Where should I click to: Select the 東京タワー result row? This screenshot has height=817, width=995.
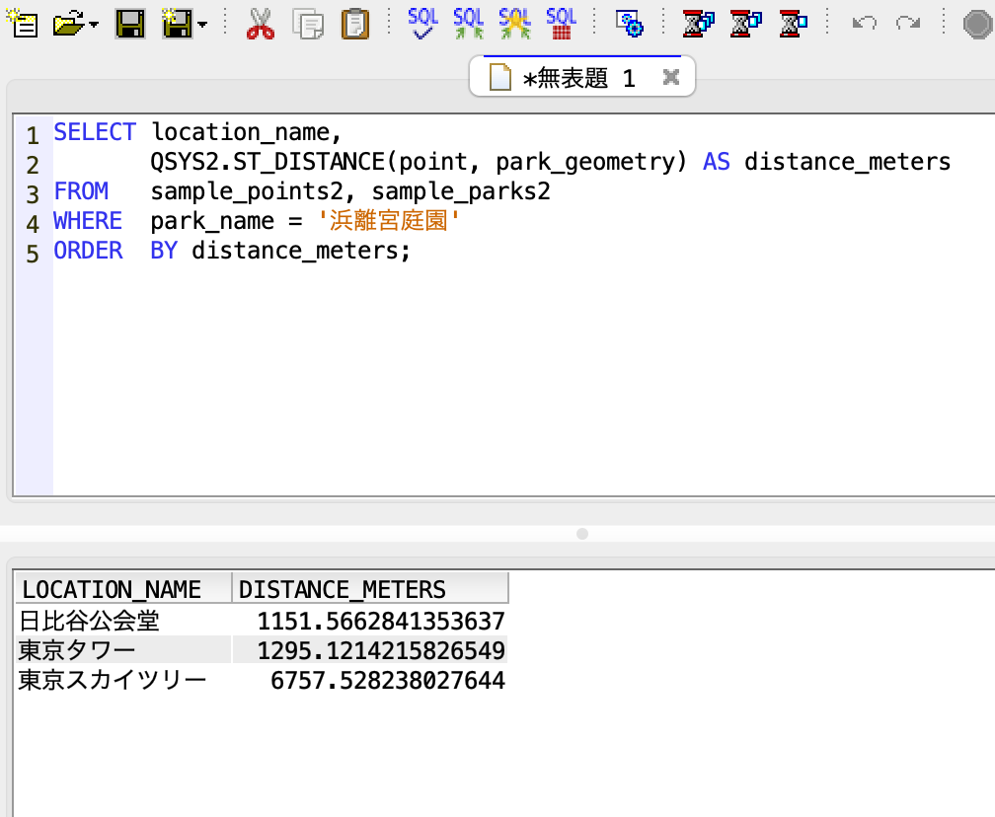[x=77, y=651]
